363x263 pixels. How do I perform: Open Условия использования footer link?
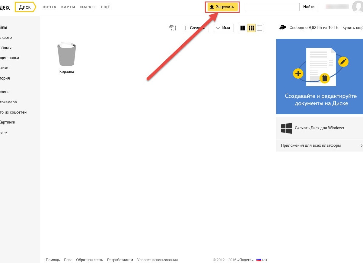(x=158, y=260)
